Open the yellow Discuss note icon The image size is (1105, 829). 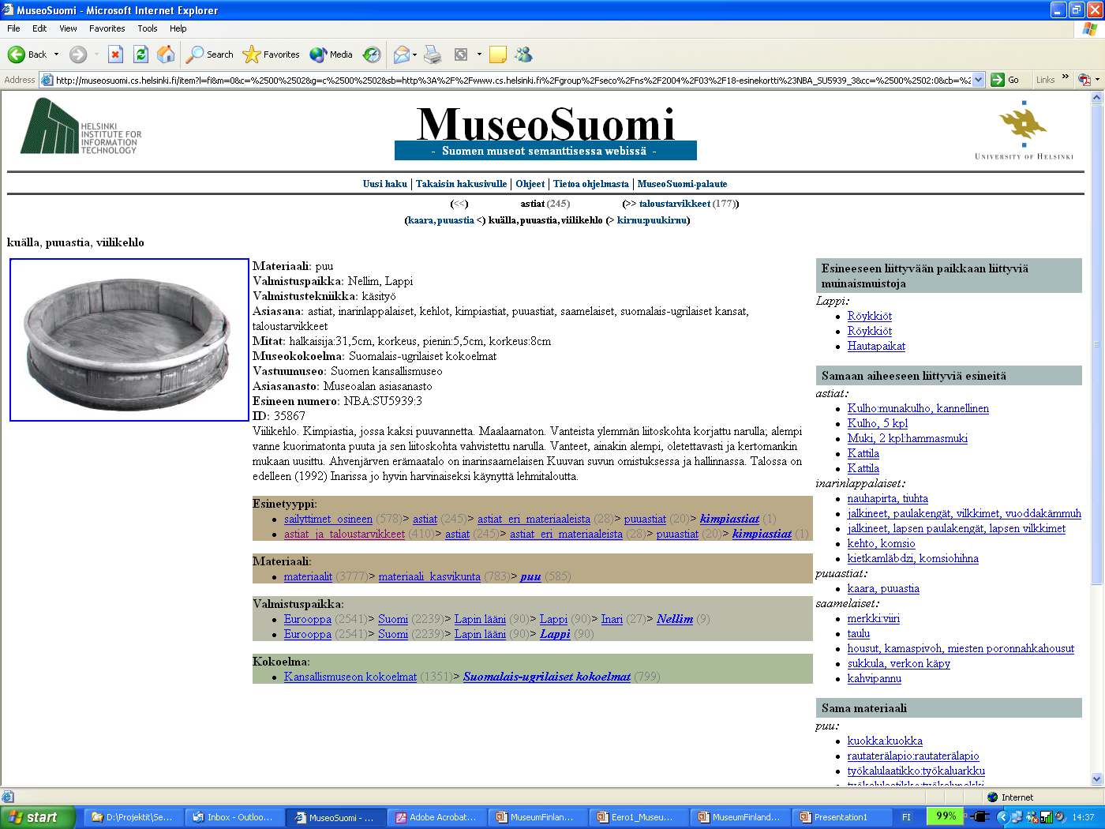coord(498,54)
